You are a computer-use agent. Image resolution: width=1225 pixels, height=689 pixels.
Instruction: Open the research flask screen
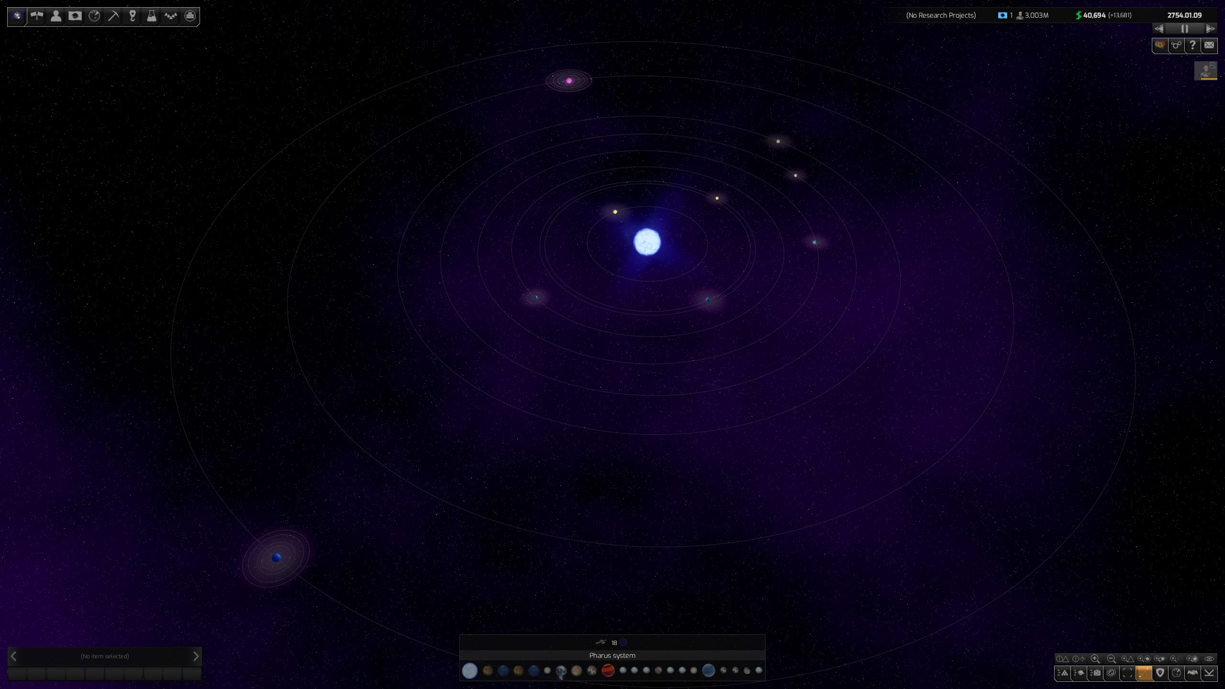tap(152, 16)
